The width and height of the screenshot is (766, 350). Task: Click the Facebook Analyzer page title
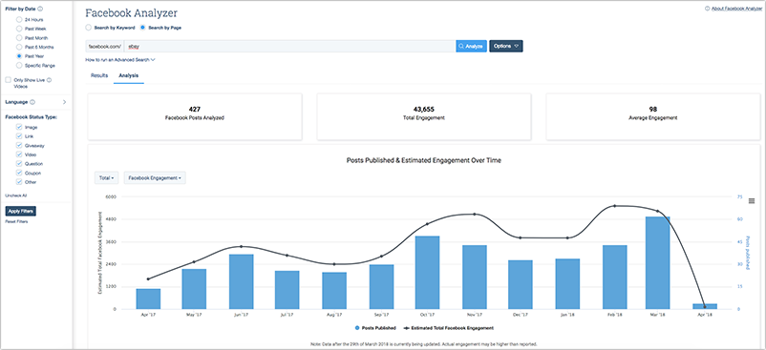(132, 13)
